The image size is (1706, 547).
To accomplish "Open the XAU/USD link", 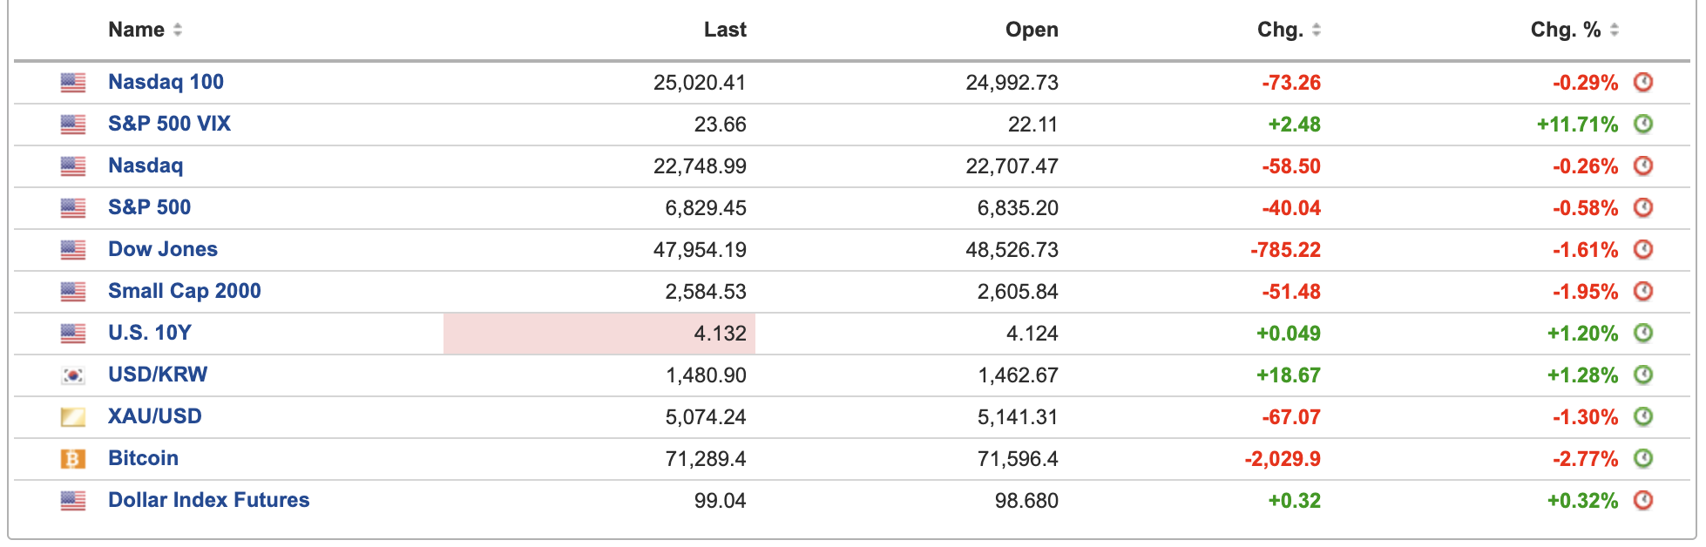I will click(154, 416).
